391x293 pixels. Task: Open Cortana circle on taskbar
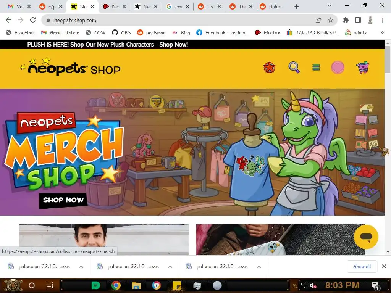pyautogui.click(x=32, y=285)
